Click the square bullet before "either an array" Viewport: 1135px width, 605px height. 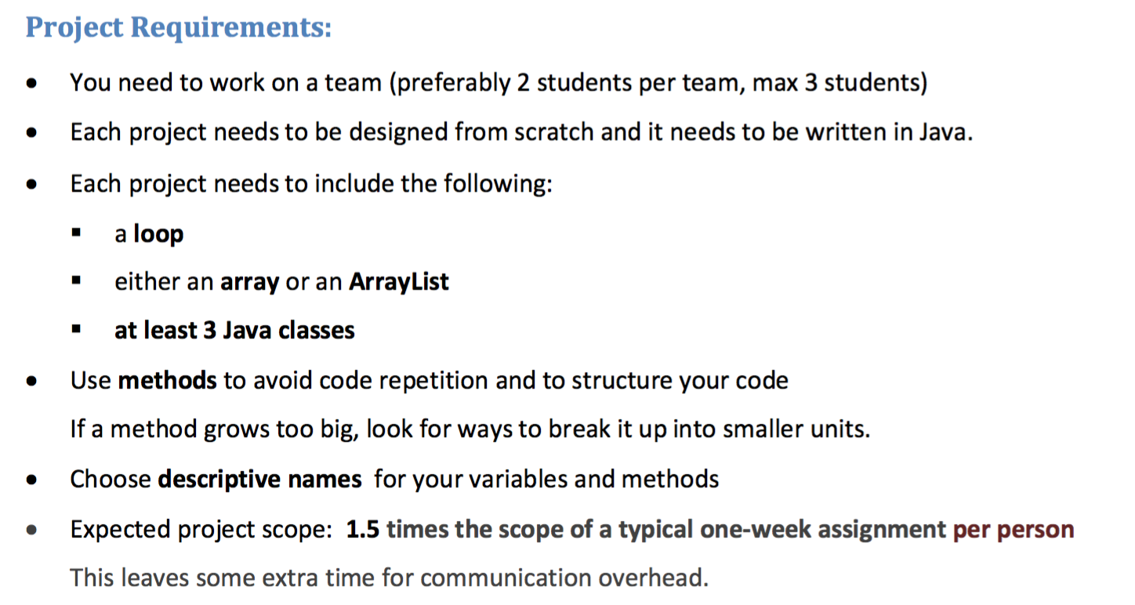click(x=76, y=281)
